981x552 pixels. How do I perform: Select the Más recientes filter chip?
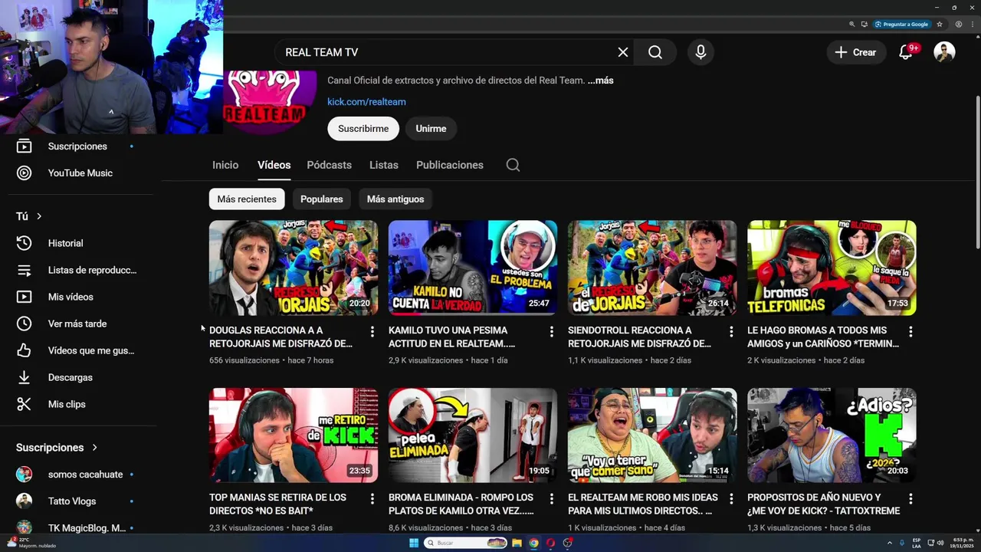[x=247, y=199]
